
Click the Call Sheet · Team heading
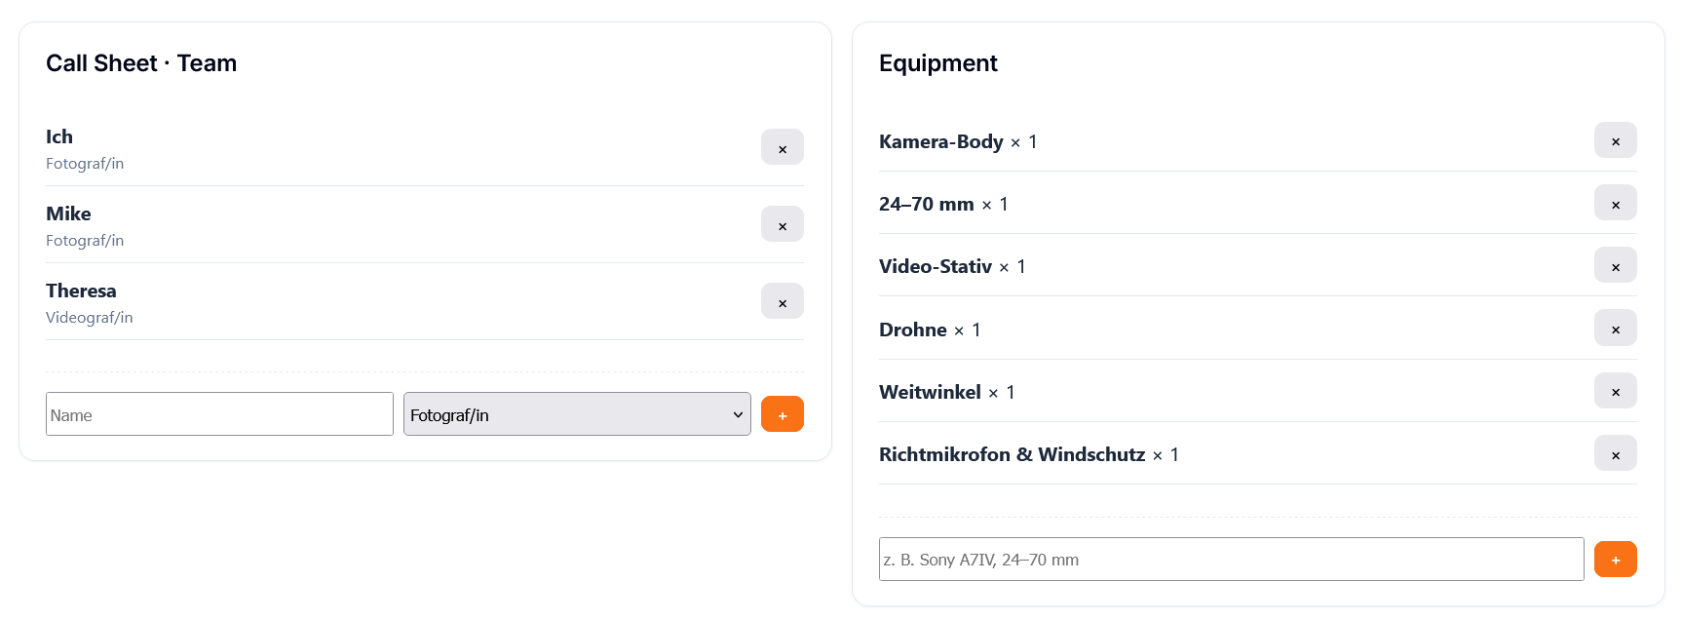tap(141, 63)
